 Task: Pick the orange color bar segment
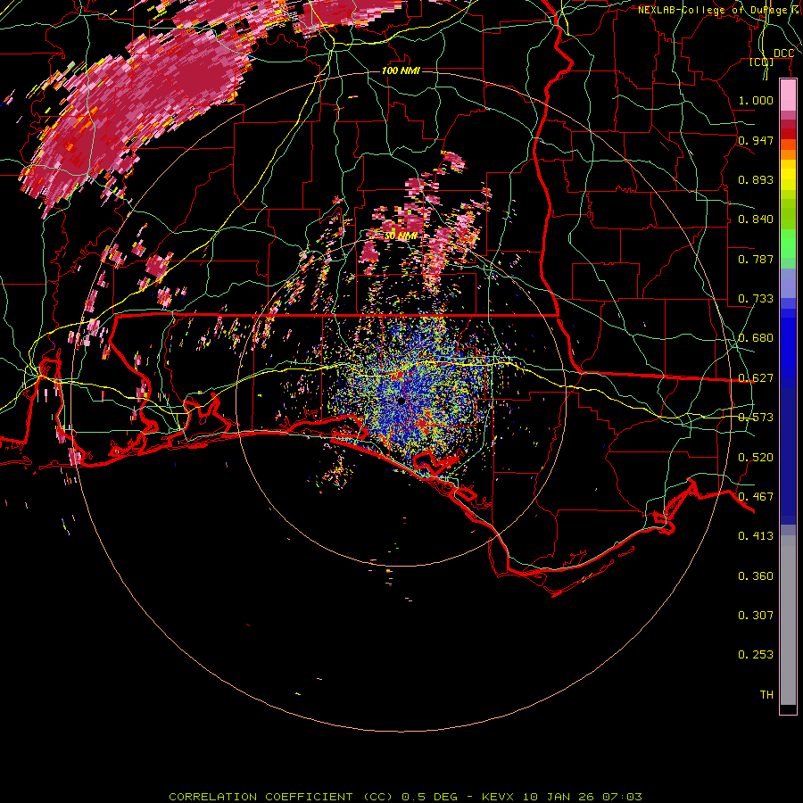[788, 154]
